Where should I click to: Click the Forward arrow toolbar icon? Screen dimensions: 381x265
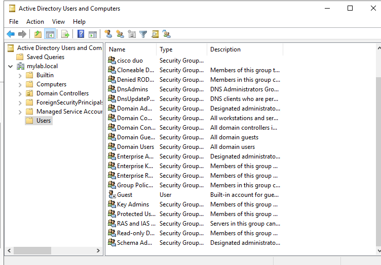[22, 34]
